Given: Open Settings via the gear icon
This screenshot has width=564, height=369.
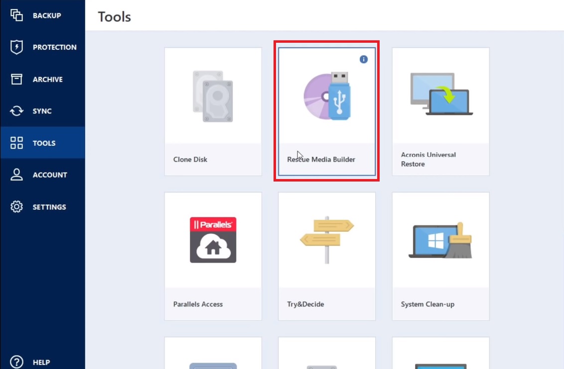Looking at the screenshot, I should 16,207.
